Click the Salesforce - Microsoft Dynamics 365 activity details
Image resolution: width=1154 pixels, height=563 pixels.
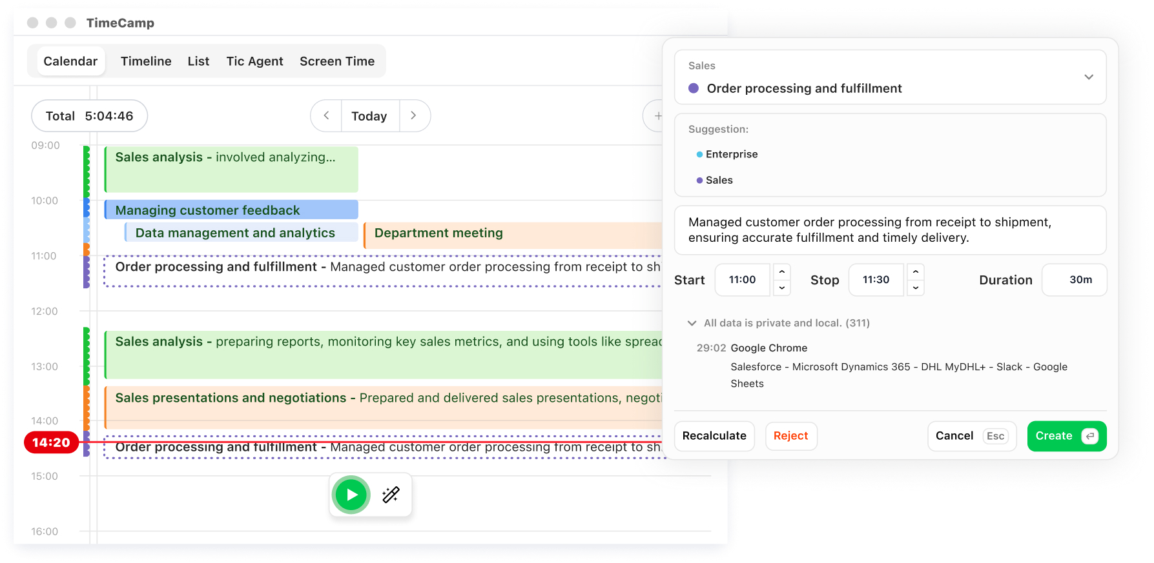click(x=899, y=375)
